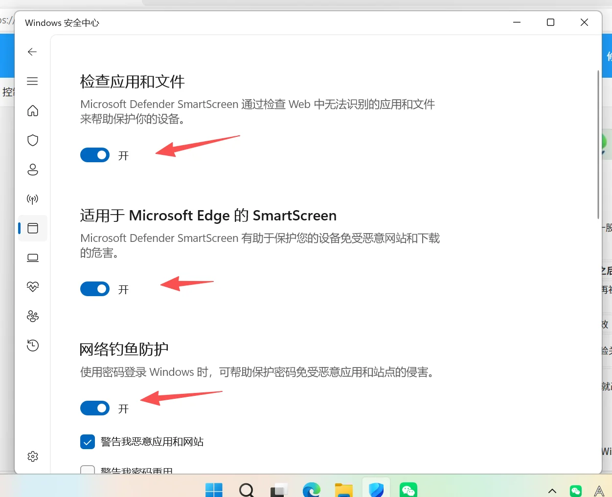Open the Windows Start button

click(214, 490)
